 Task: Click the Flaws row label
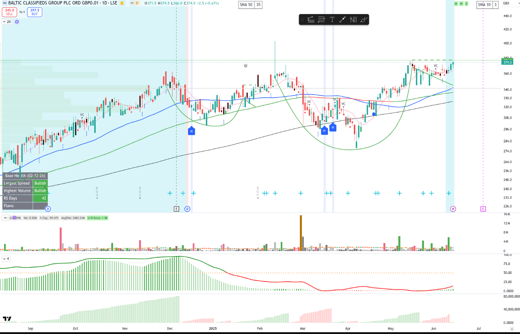(x=17, y=206)
